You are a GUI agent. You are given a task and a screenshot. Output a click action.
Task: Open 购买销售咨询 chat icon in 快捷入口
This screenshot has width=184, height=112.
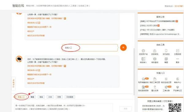tap(143, 79)
